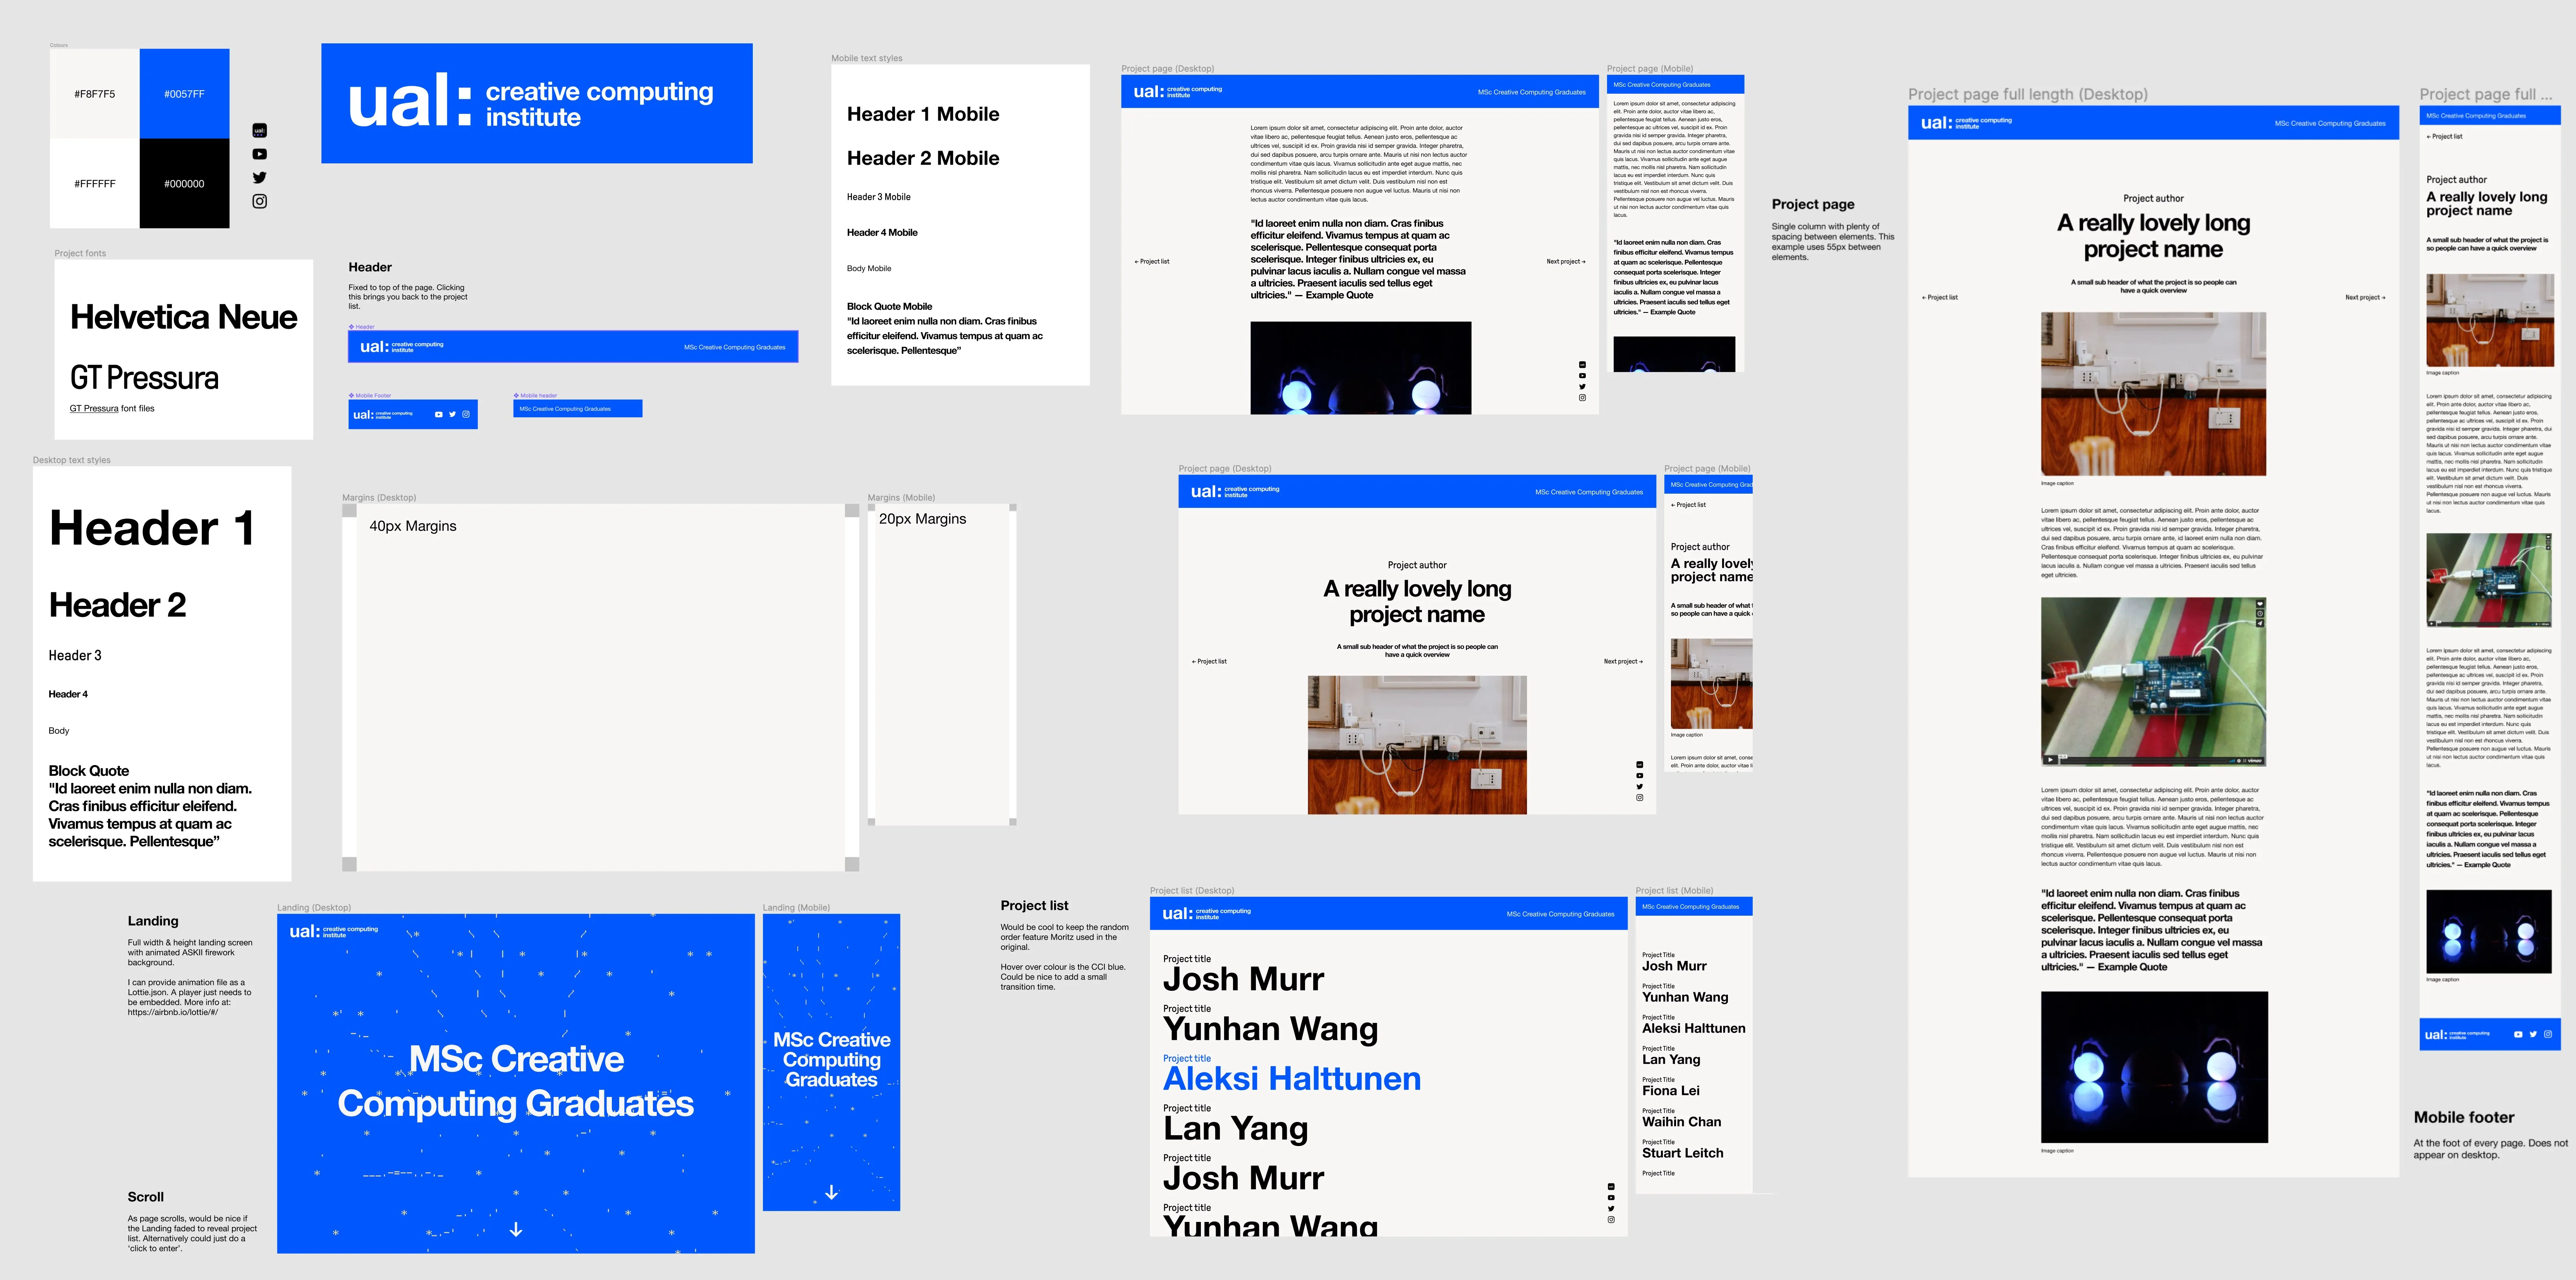Select the 'Margins (Desktop)' frame label
Viewport: 2576px width, 1280px height.
click(x=379, y=497)
